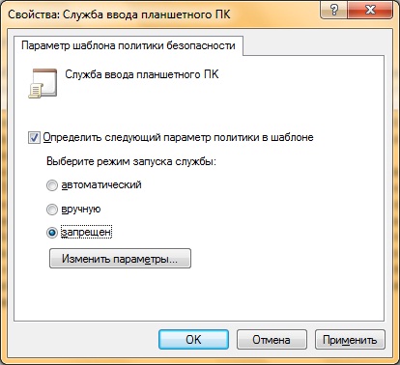Screen dimensions: 400x365
Task: Click the service template scroll icon
Action: tap(43, 83)
